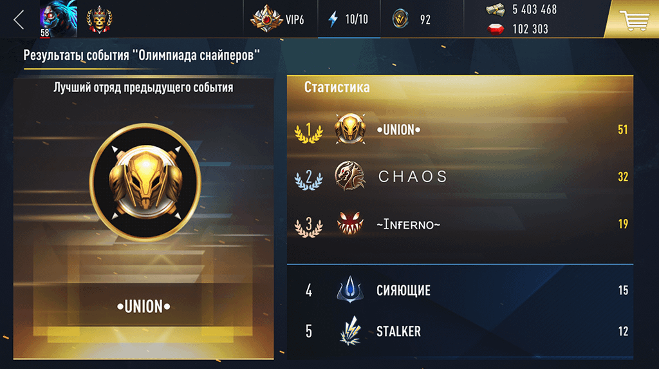Tap the 5 403 468 cash balance
Image resolution: width=659 pixels, height=369 pixels.
click(534, 10)
